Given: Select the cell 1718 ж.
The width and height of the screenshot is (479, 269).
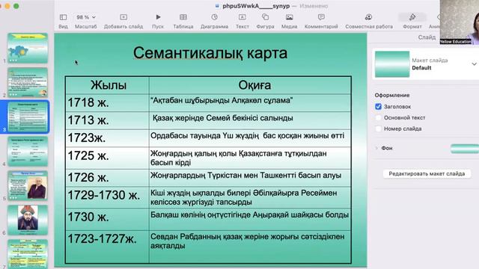Looking at the screenshot, I should click(x=107, y=103).
